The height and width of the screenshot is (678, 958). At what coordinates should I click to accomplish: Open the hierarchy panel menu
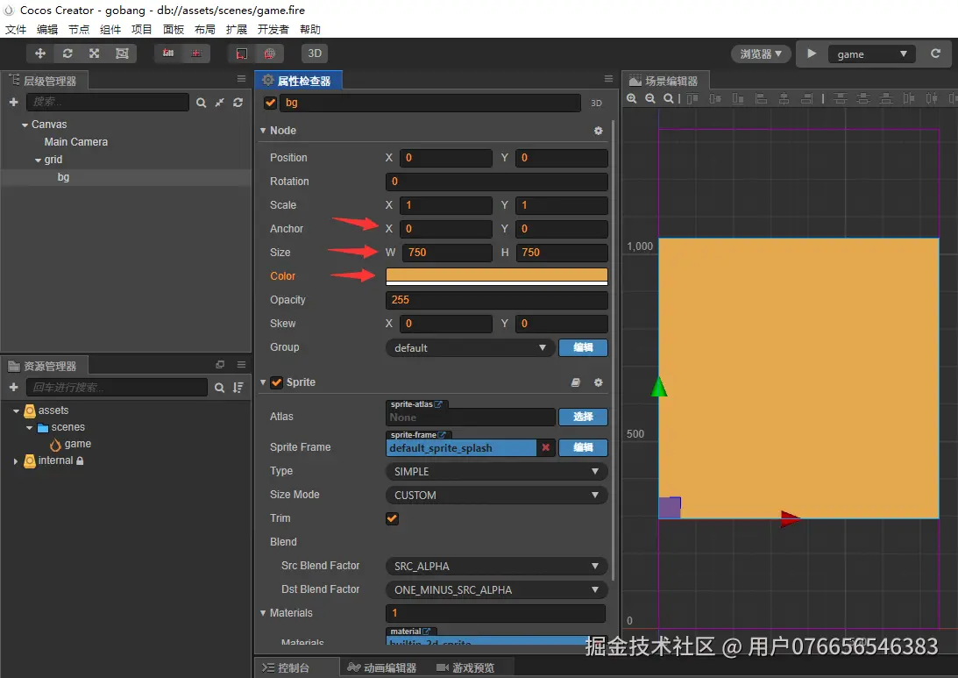[241, 79]
